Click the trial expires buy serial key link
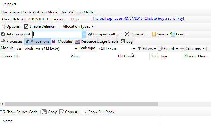This screenshot has width=211, height=127. click(138, 19)
